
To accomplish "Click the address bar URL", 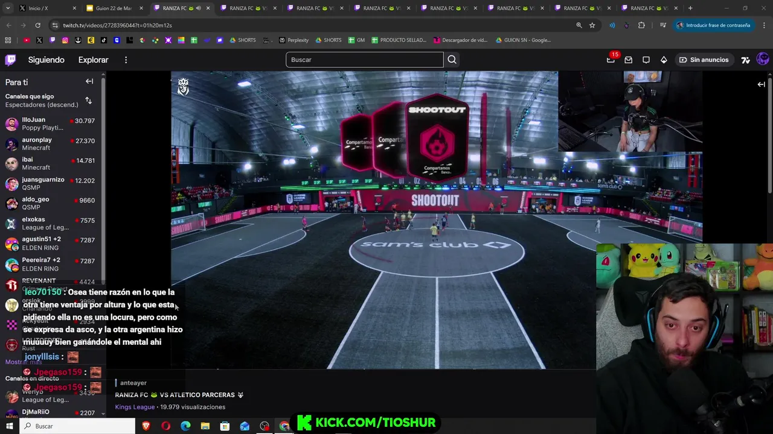I will coord(118,25).
